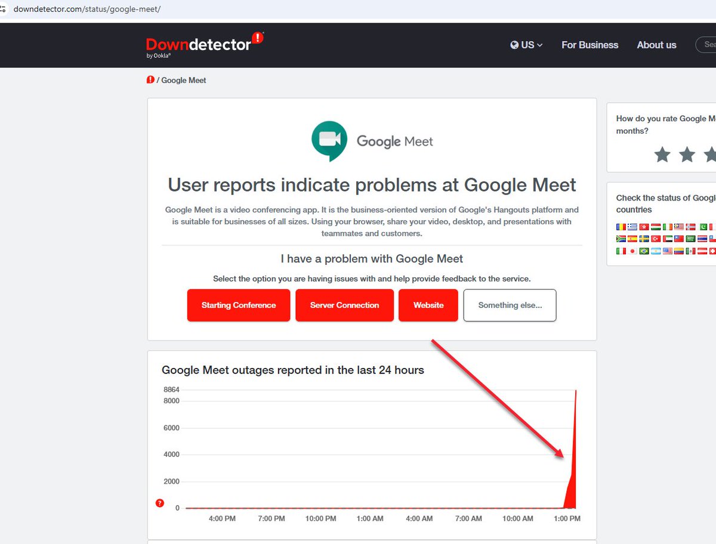Select the United States flag
The width and height of the screenshot is (716, 544).
pos(668,251)
